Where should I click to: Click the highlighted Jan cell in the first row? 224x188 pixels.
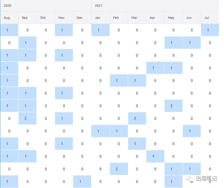pos(100,30)
